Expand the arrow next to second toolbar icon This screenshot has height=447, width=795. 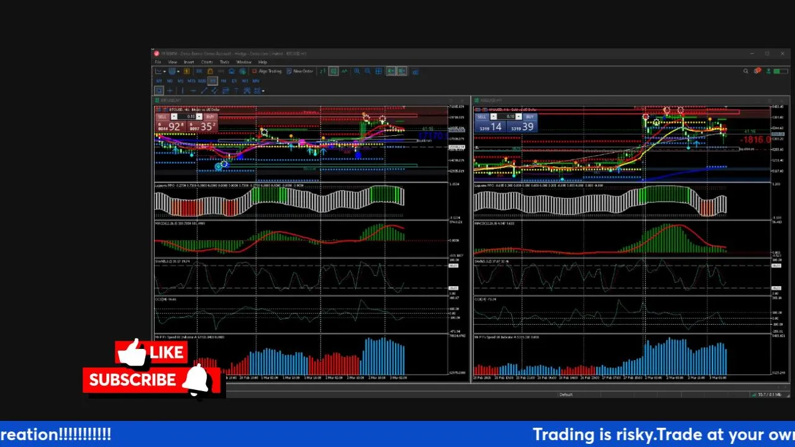(x=178, y=71)
